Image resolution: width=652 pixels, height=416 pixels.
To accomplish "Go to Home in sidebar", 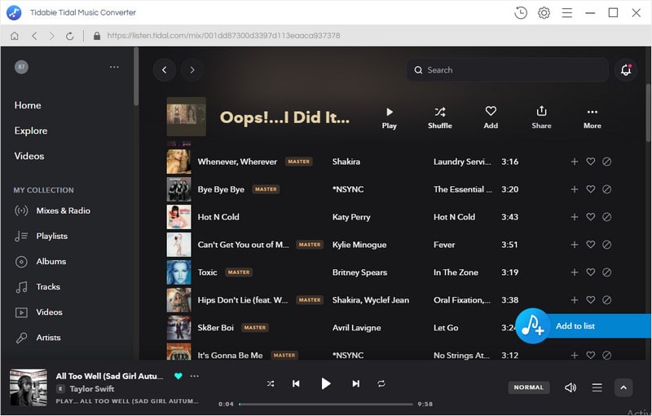I will coord(28,105).
